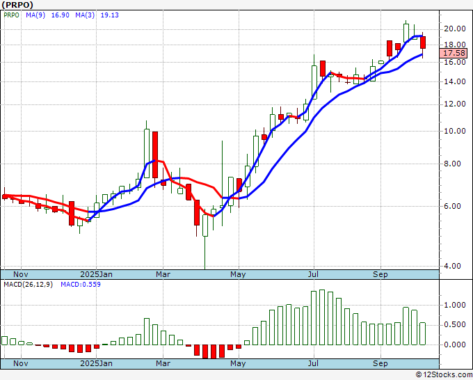The width and height of the screenshot is (473, 380).
Task: Click the PRPO ticker title at top
Action: click(x=17, y=5)
